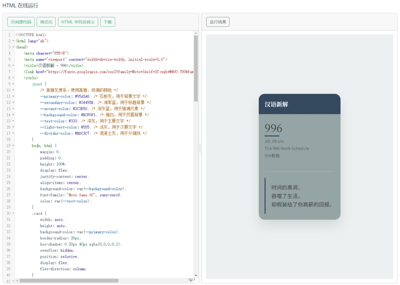Click the HTML 在线运行 page title
Screen dimensions: 400x285
click(21, 6)
